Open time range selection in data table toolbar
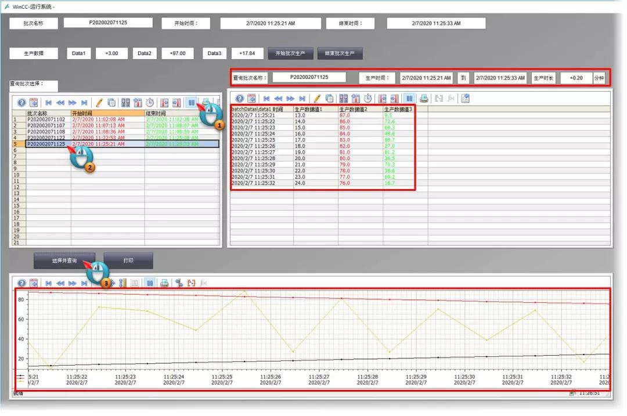The height and width of the screenshot is (416, 627). pos(368,99)
